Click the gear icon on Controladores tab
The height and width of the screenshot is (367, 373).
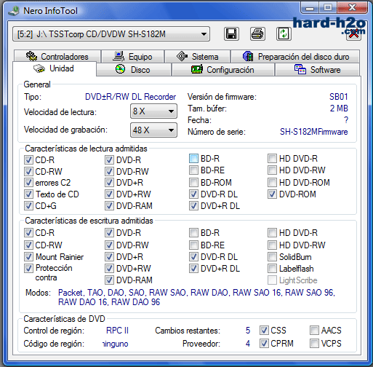[x=31, y=56]
